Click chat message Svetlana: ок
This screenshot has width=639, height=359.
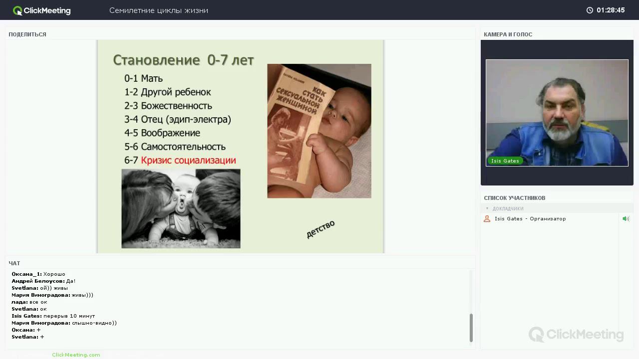29,309
